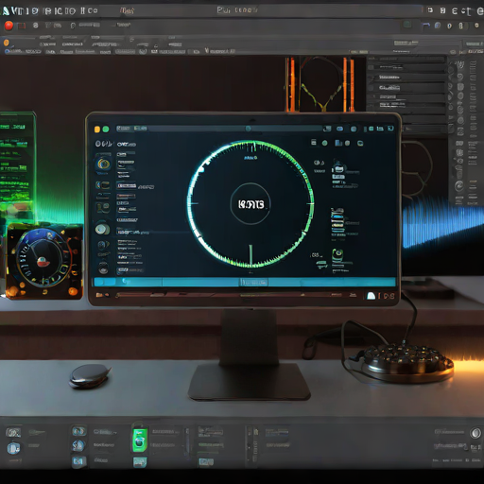The image size is (484, 484).
Task: Click the round icon at the outer window's top-right corner
Action: pyautogui.click(x=480, y=11)
